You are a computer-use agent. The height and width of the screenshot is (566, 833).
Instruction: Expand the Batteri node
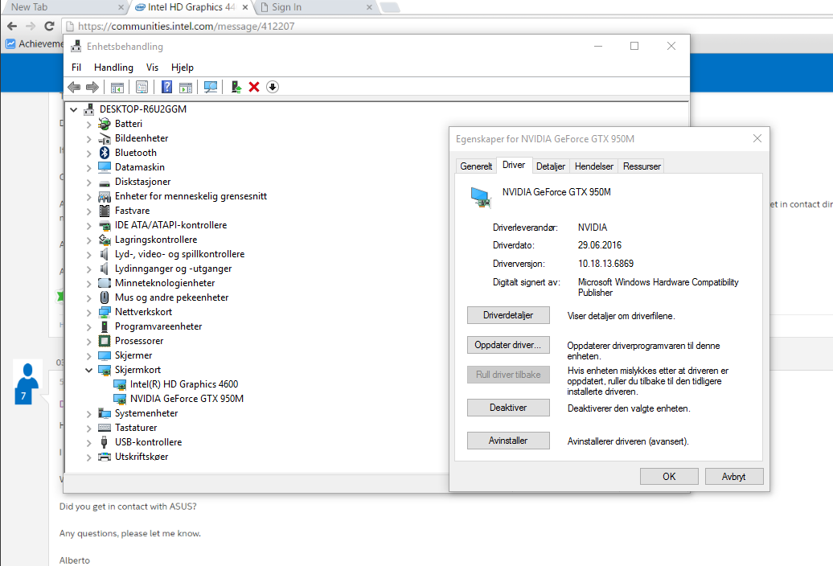pyautogui.click(x=88, y=125)
